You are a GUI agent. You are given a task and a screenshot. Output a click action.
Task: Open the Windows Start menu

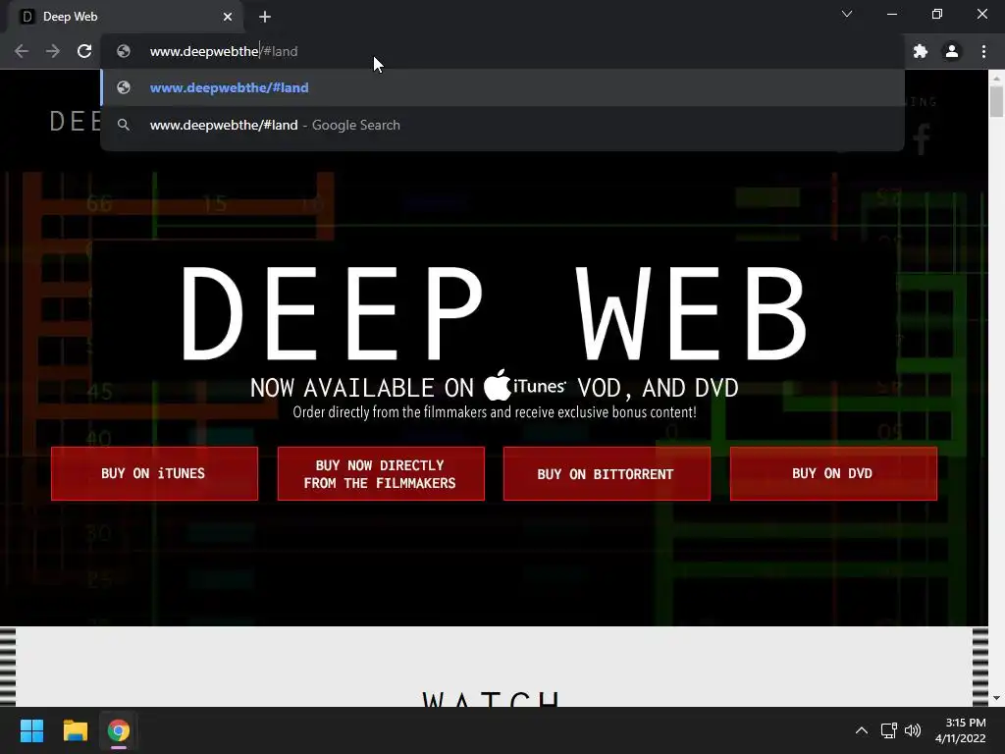(31, 730)
